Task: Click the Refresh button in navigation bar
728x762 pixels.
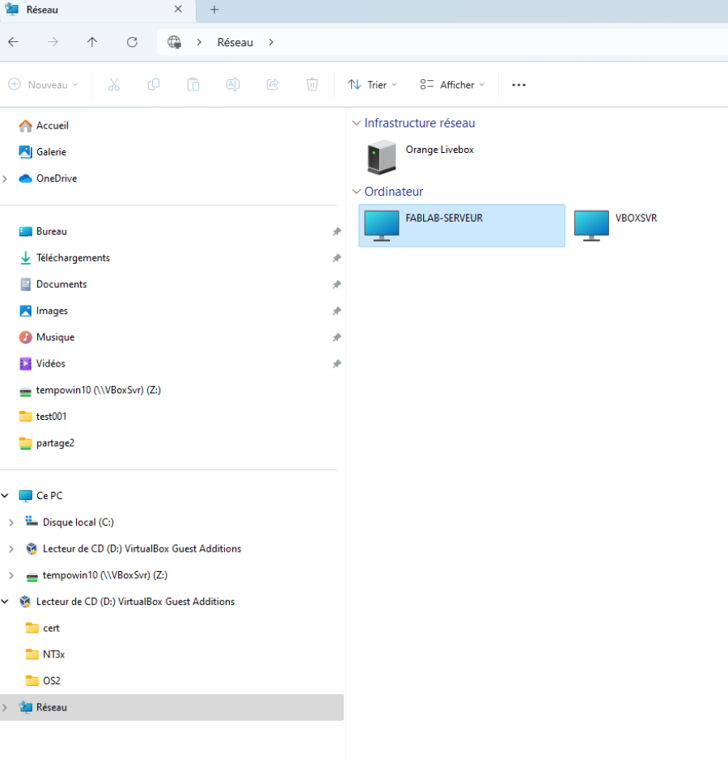Action: 132,42
